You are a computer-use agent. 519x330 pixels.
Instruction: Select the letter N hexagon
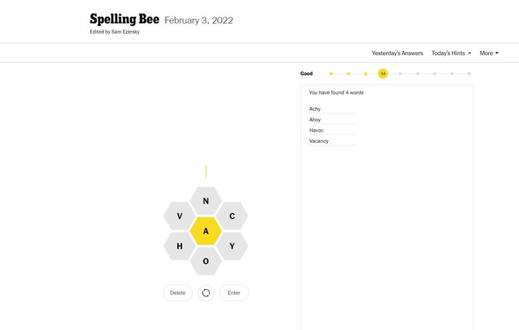206,201
